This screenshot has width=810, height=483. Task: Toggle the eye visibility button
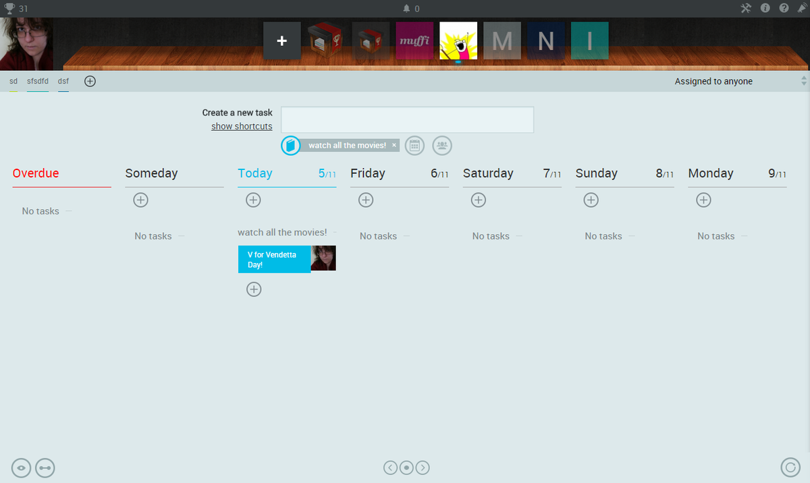click(22, 467)
